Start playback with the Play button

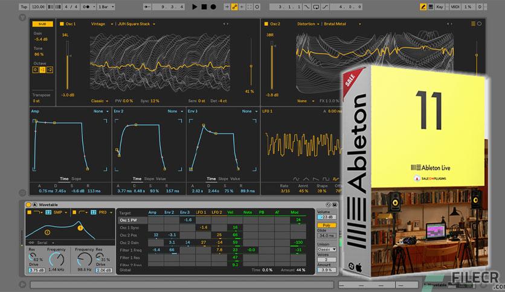click(x=194, y=7)
